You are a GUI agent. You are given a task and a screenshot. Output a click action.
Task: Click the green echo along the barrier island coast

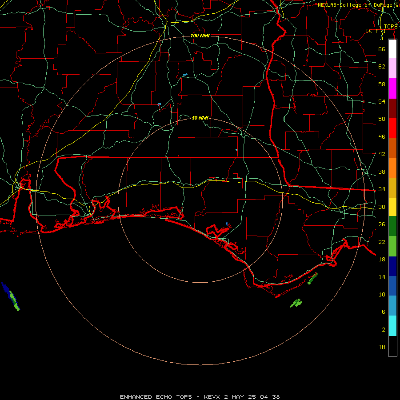tap(313, 278)
